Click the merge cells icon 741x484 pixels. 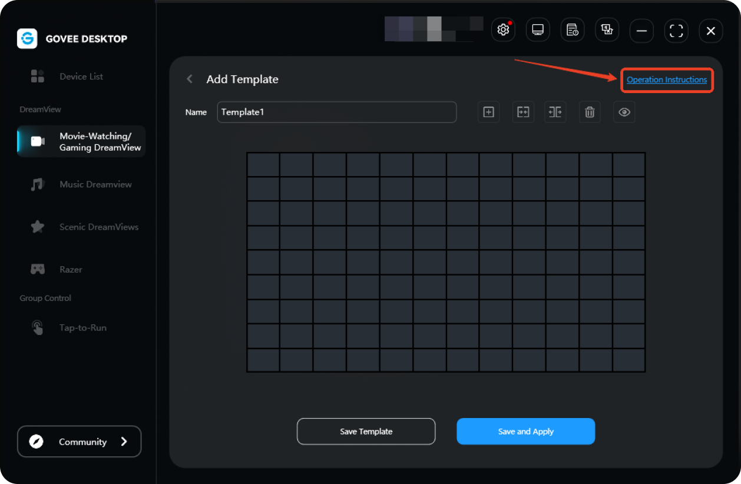pyautogui.click(x=522, y=112)
